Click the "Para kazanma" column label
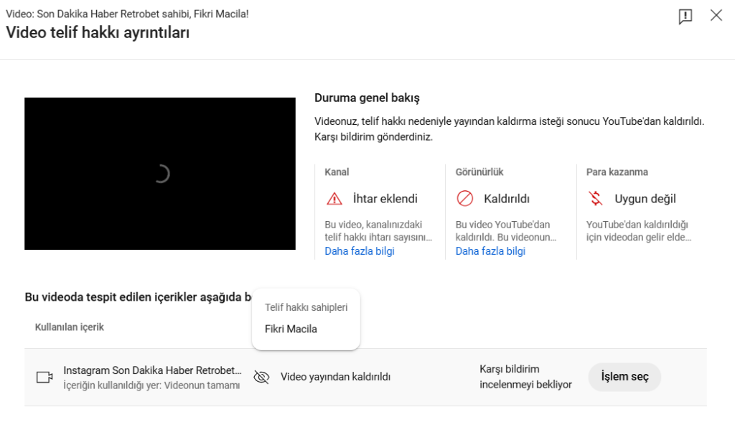 pyautogui.click(x=617, y=172)
